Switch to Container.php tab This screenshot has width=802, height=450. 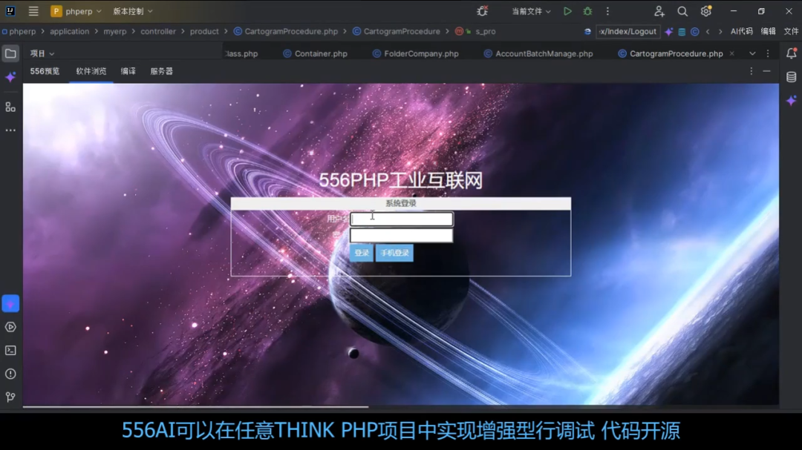(315, 53)
